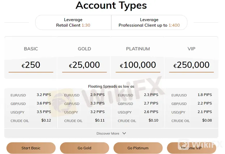Select the GOLD account heading
Image resolution: width=225 pixels, height=154 pixels.
[85, 49]
